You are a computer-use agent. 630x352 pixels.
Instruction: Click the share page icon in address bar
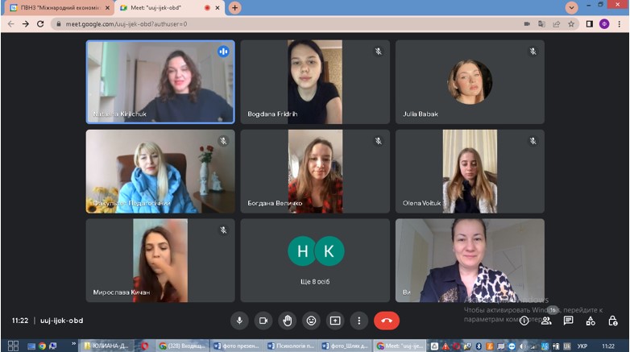click(557, 24)
